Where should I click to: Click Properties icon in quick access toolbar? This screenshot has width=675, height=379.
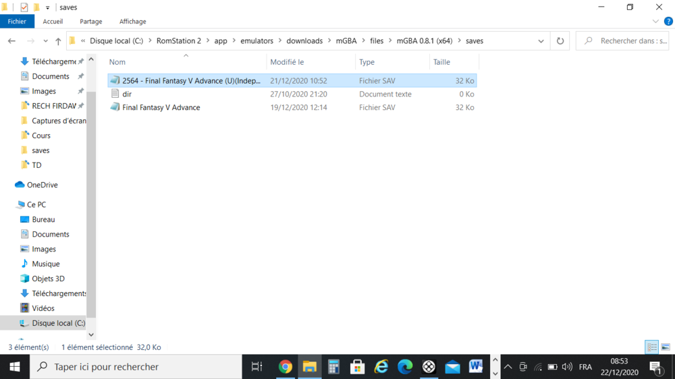[24, 7]
